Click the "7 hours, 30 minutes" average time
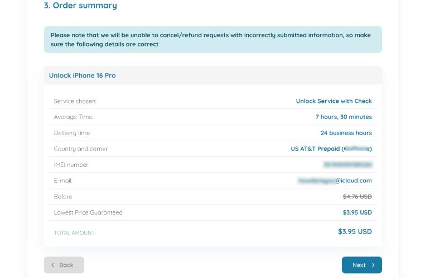The height and width of the screenshot is (278, 425). [344, 117]
